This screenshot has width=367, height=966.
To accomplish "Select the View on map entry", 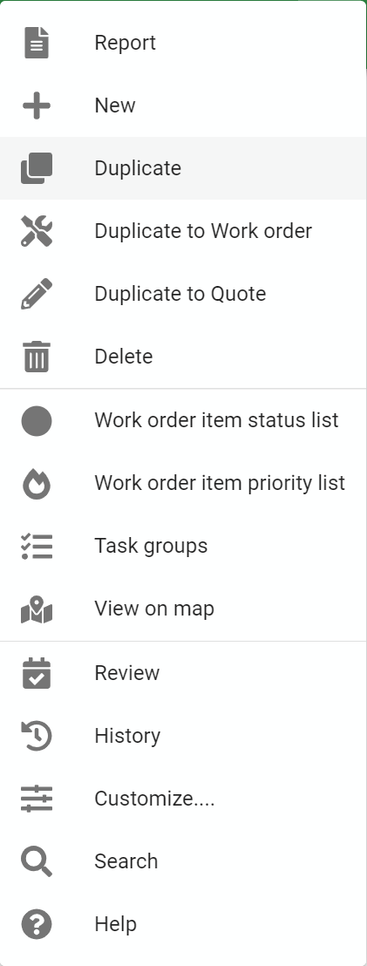I will 183,609.
